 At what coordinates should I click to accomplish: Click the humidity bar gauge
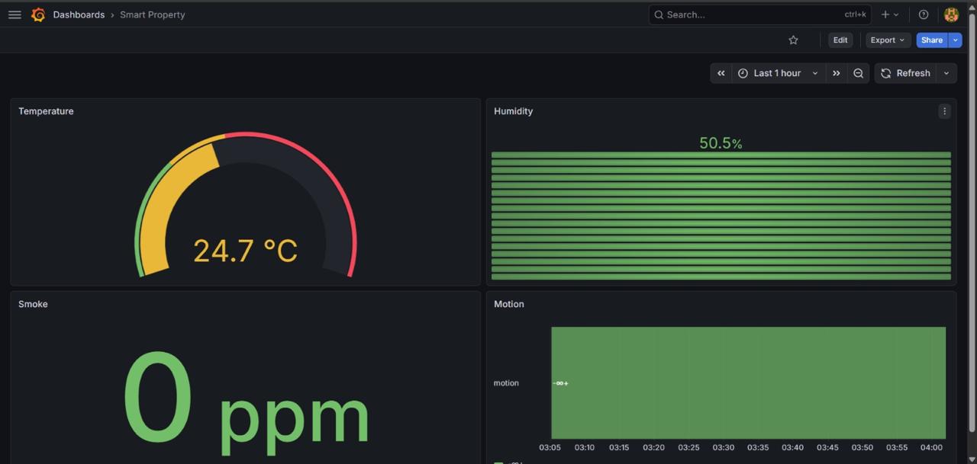tap(721, 216)
